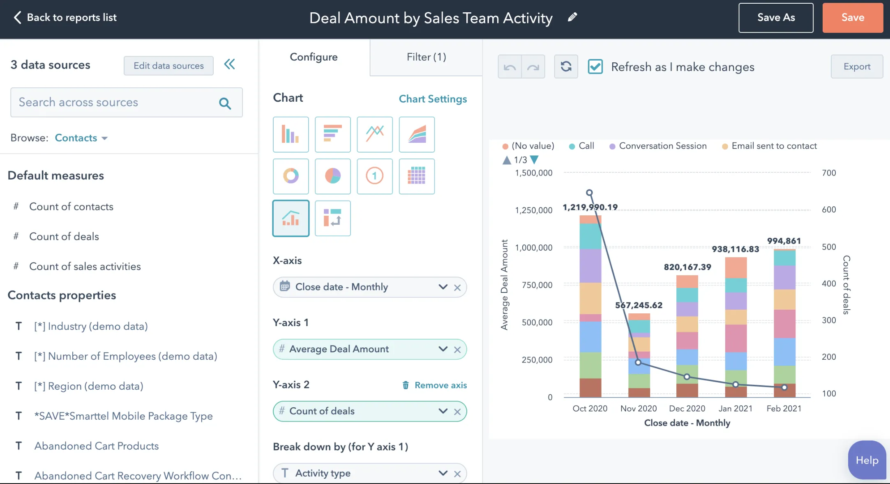Open the Configure tab
This screenshot has width=890, height=484.
pos(314,57)
